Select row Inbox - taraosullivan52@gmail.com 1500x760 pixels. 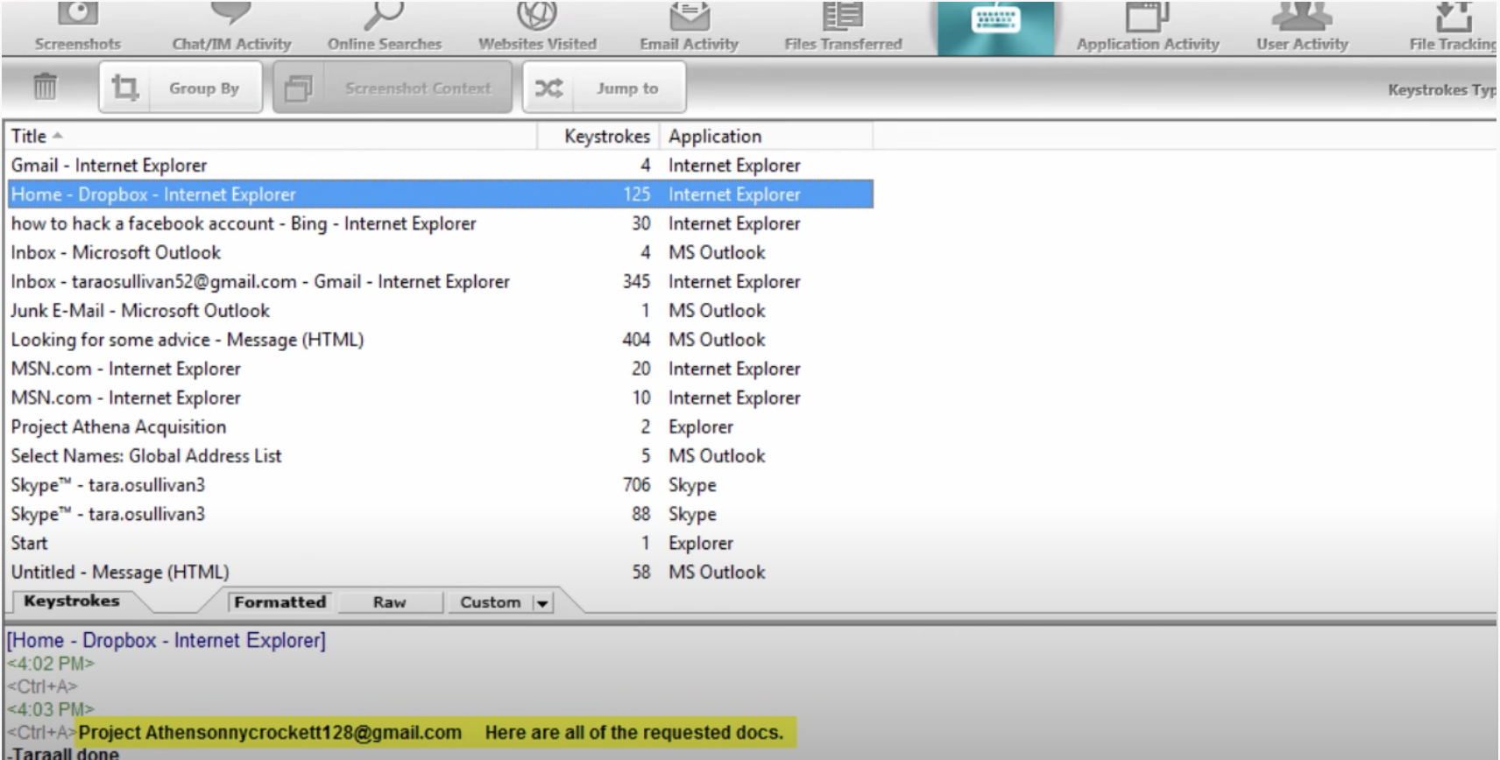440,281
